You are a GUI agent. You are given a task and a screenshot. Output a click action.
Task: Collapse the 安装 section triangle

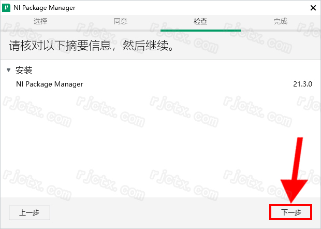[9, 70]
